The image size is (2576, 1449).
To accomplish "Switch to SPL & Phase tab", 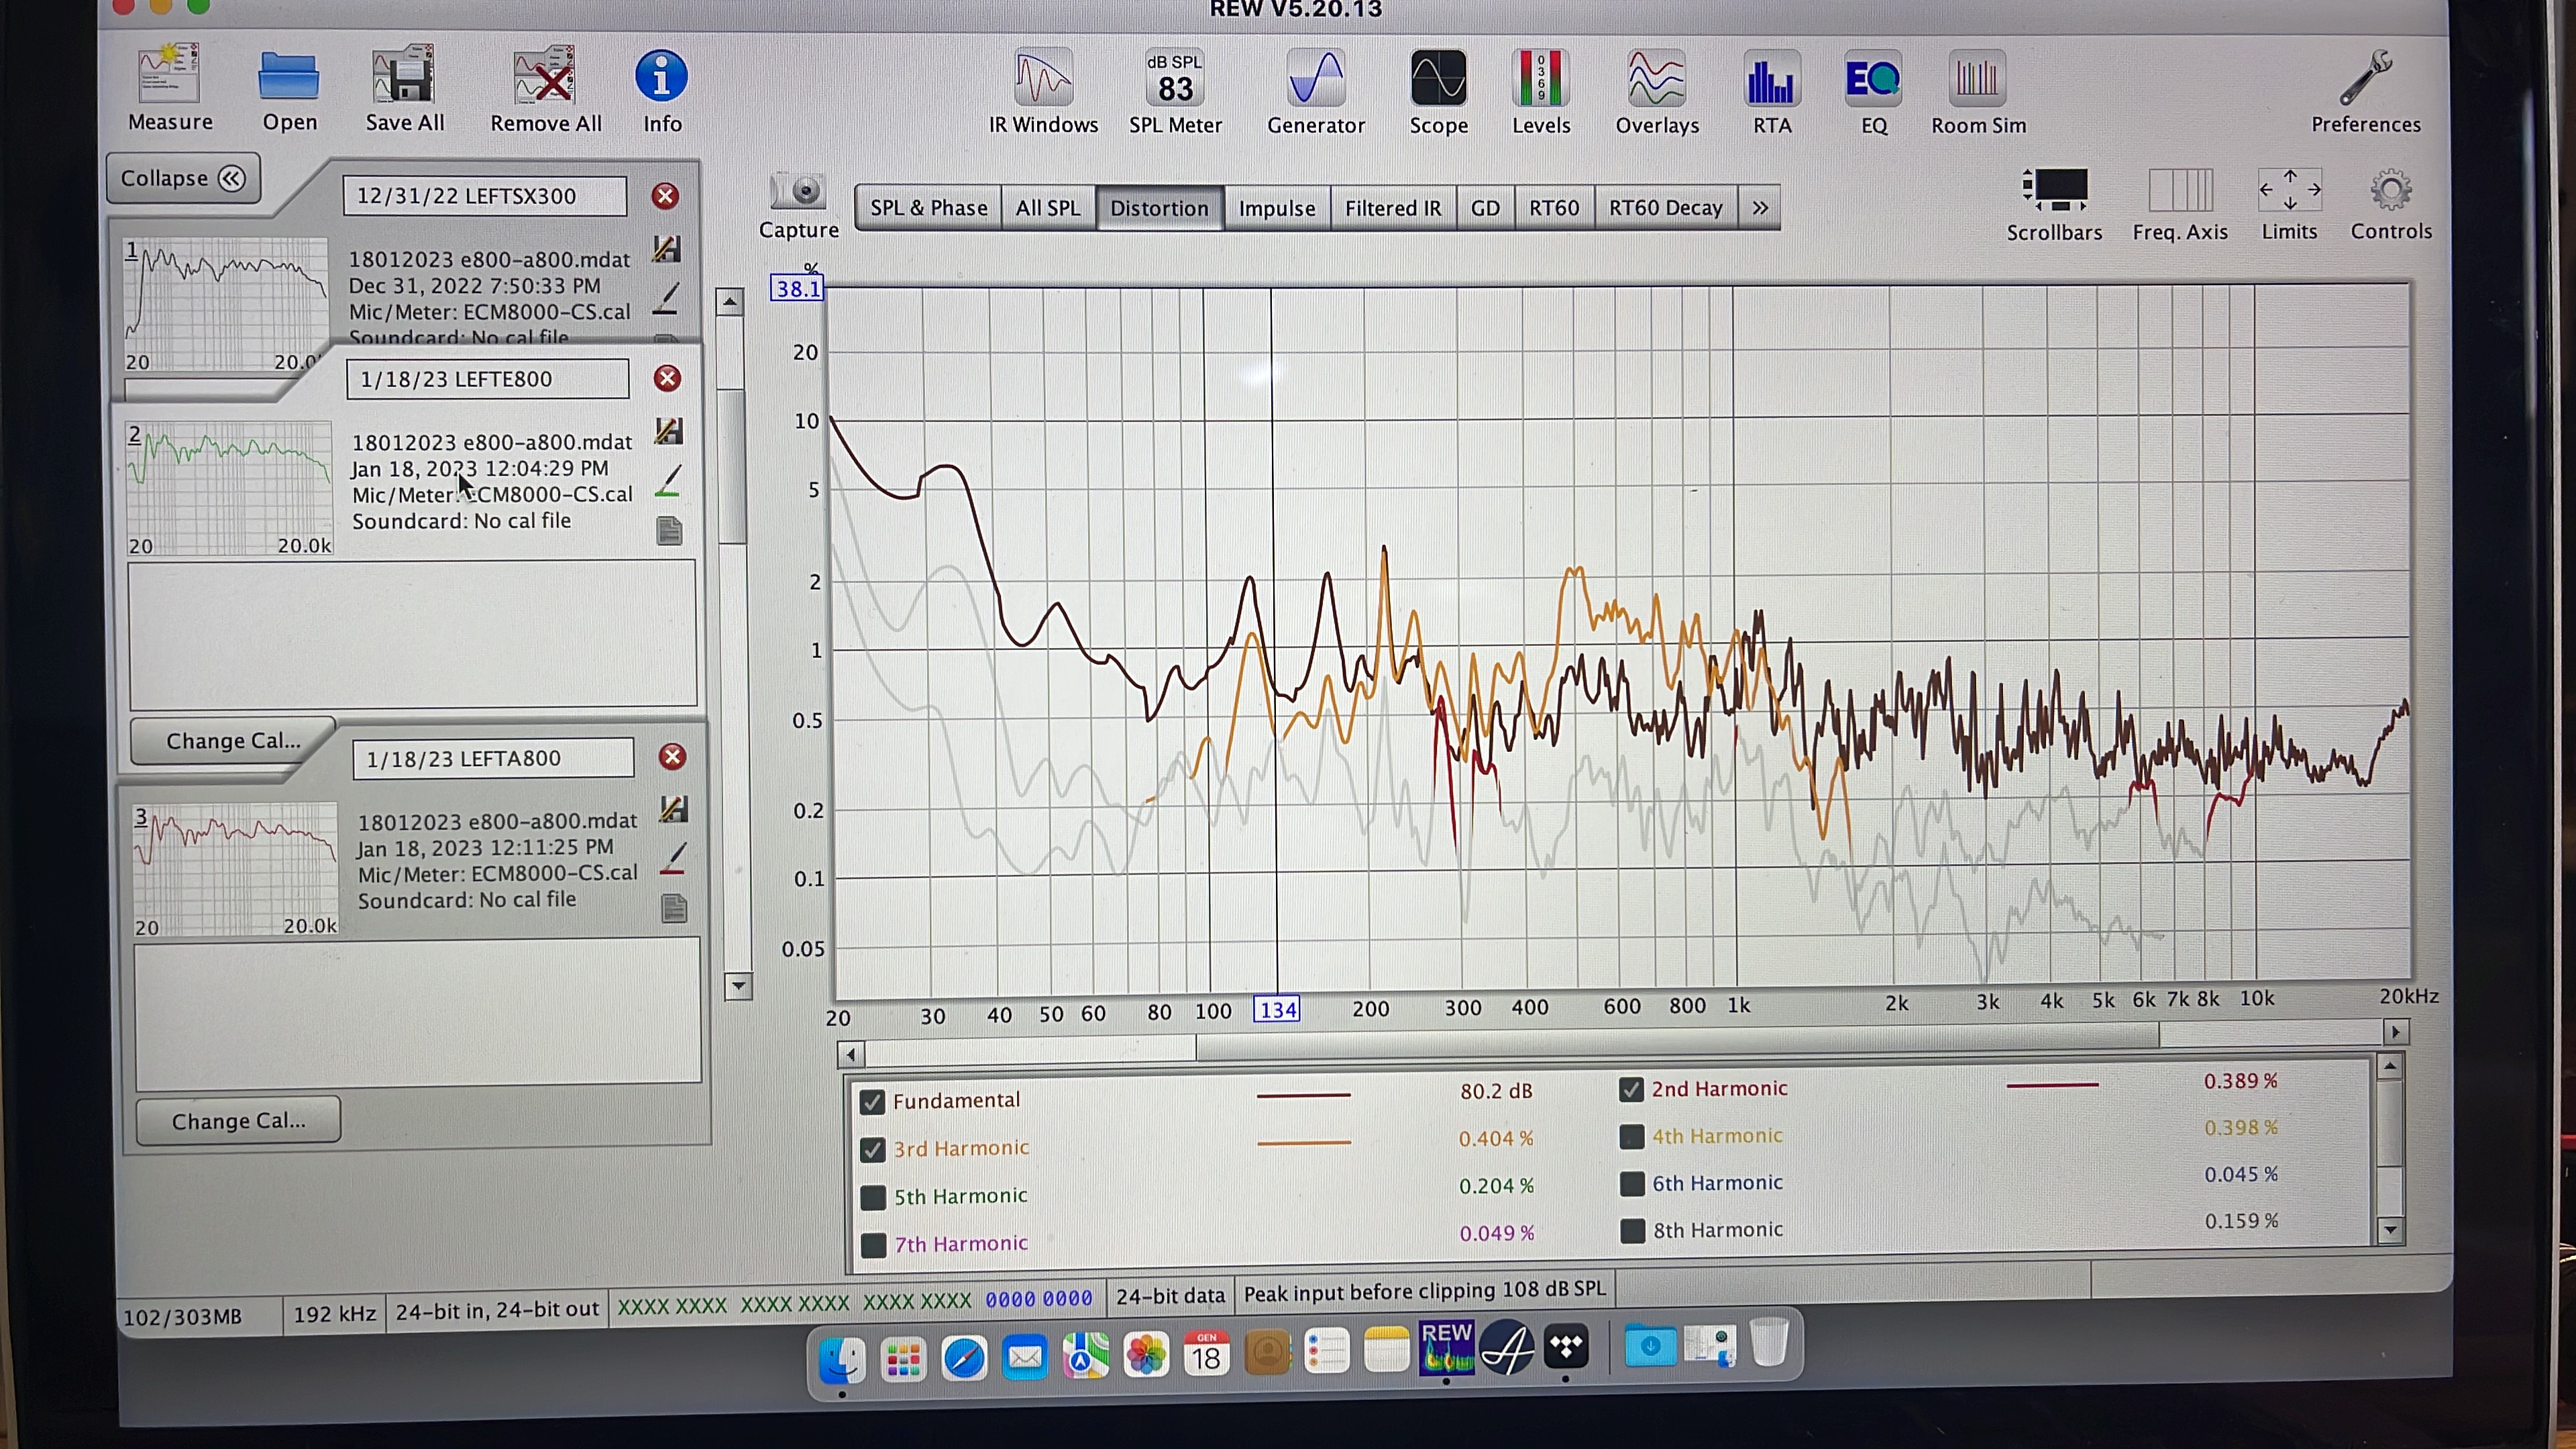I will [x=928, y=208].
